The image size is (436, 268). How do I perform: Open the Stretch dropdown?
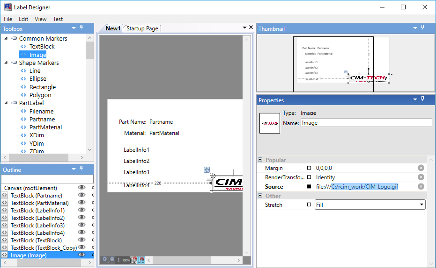coord(421,205)
